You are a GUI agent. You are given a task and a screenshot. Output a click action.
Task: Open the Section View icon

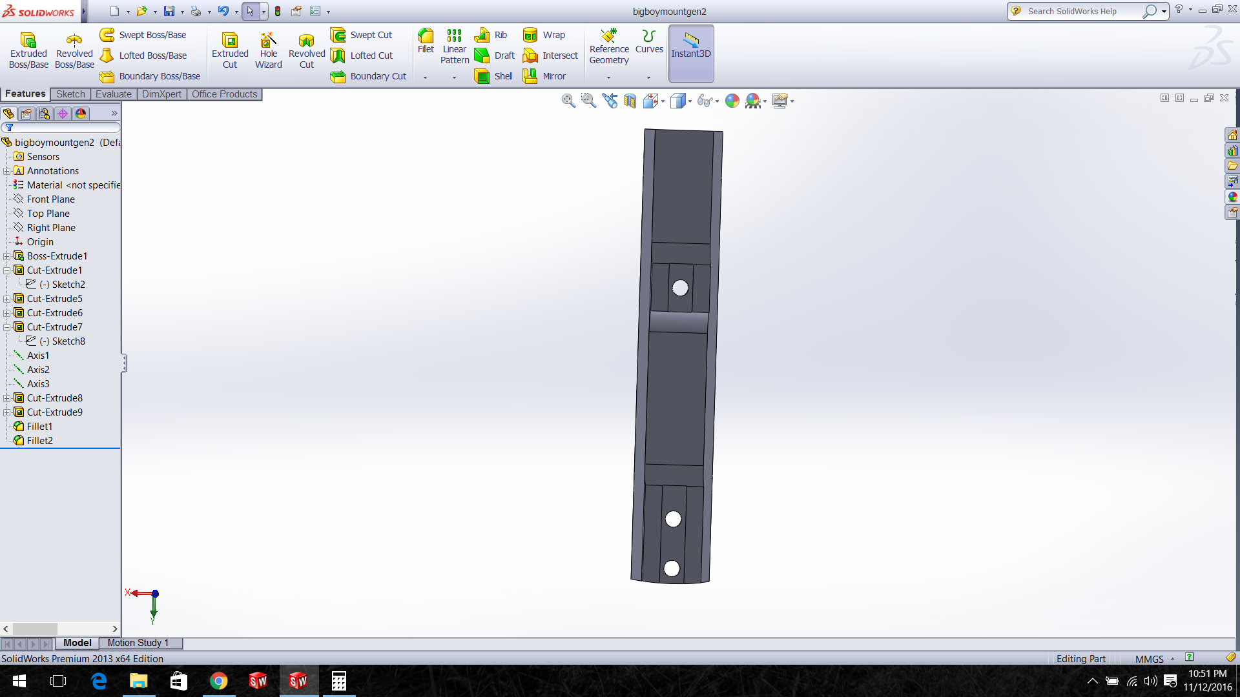tap(630, 100)
